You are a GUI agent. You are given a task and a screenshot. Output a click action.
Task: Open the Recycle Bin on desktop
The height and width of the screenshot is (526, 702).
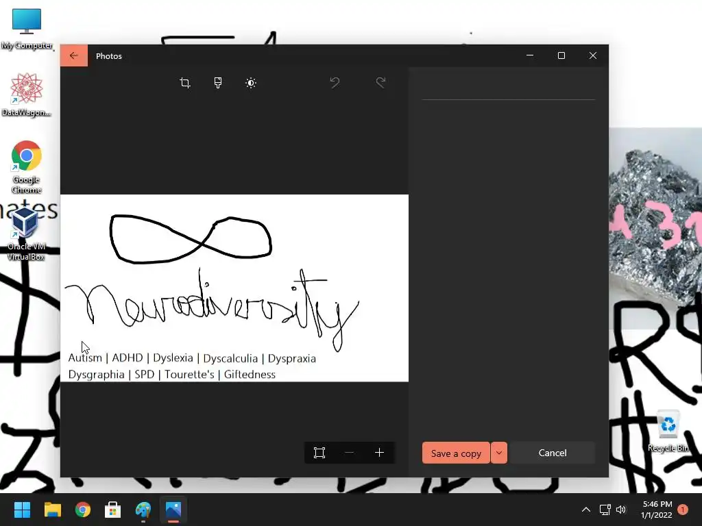pos(668,431)
